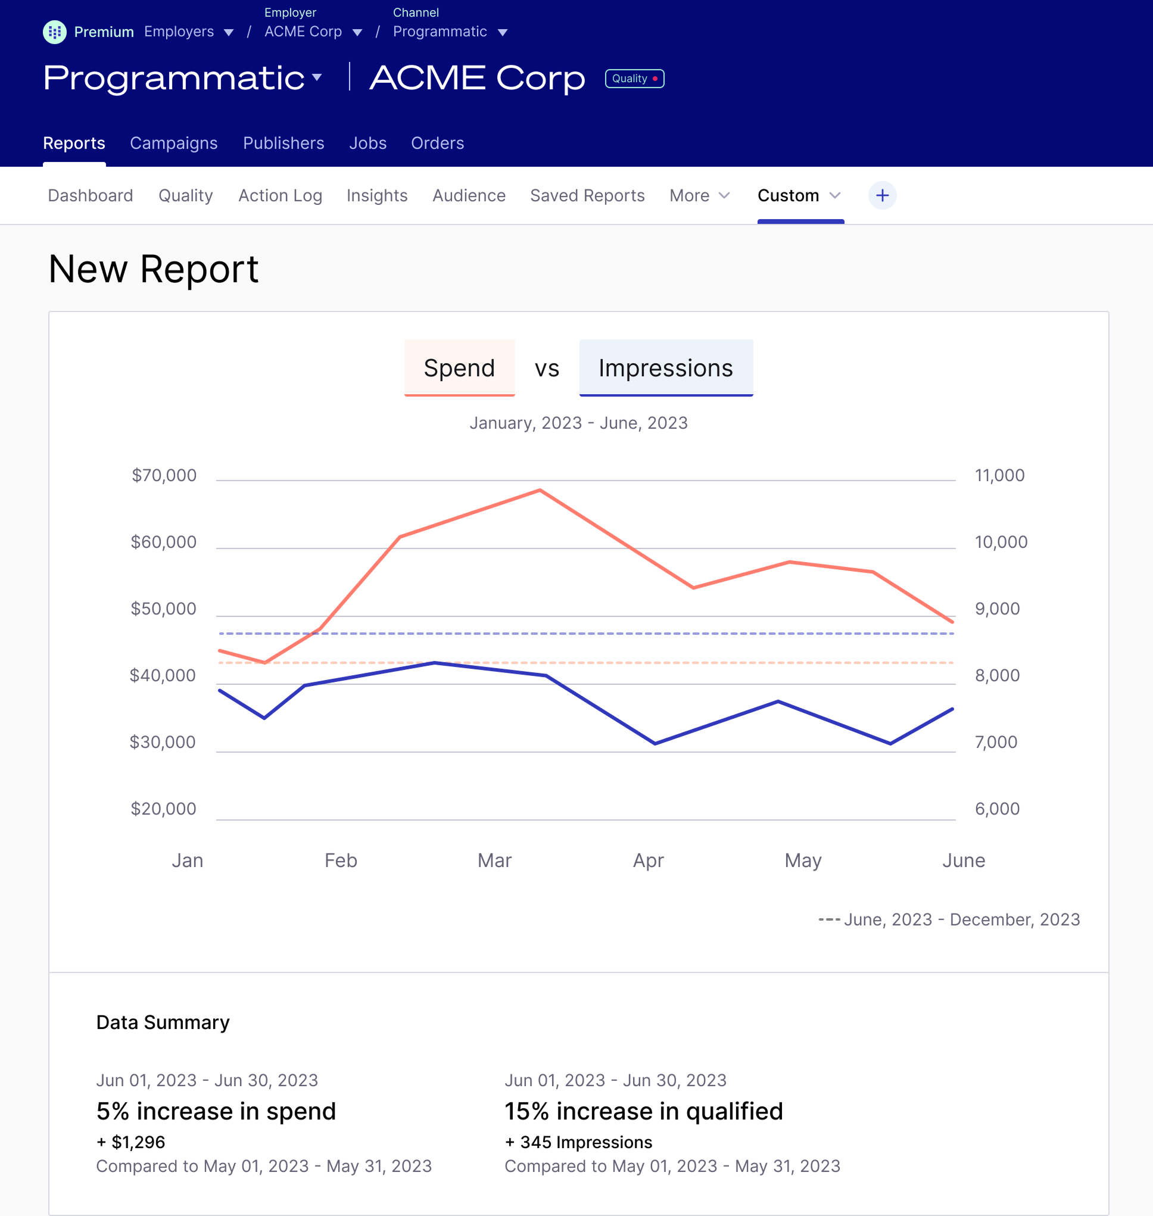Click the Quality status badge
Image resolution: width=1153 pixels, height=1216 pixels.
pyautogui.click(x=634, y=79)
